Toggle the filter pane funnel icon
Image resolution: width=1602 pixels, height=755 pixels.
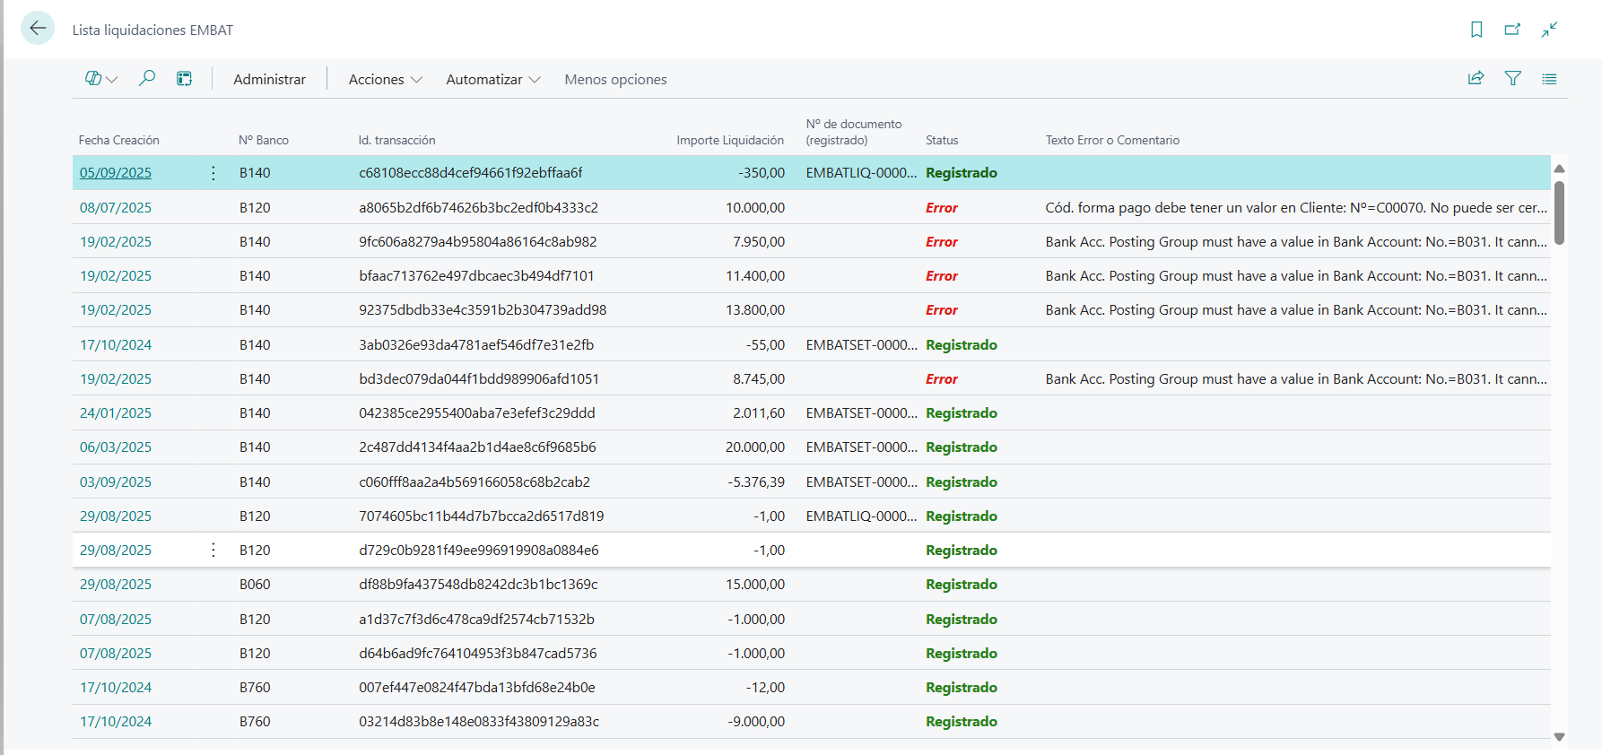(x=1512, y=79)
